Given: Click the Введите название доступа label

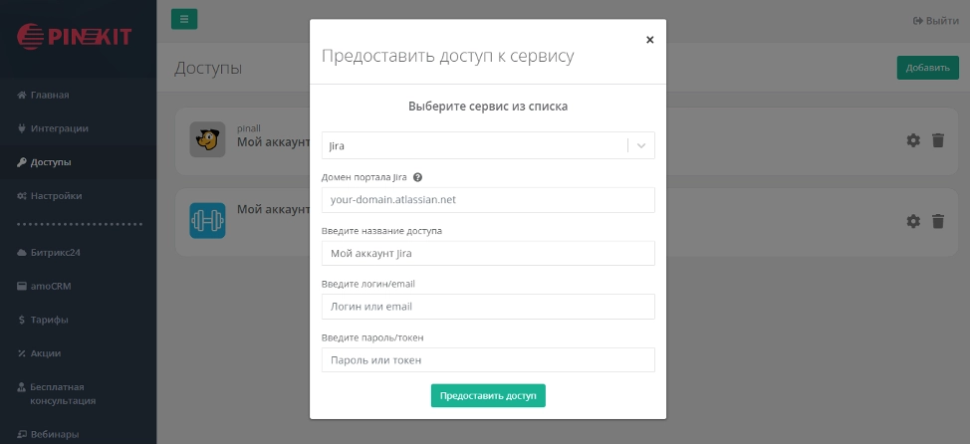Looking at the screenshot, I should [x=381, y=231].
